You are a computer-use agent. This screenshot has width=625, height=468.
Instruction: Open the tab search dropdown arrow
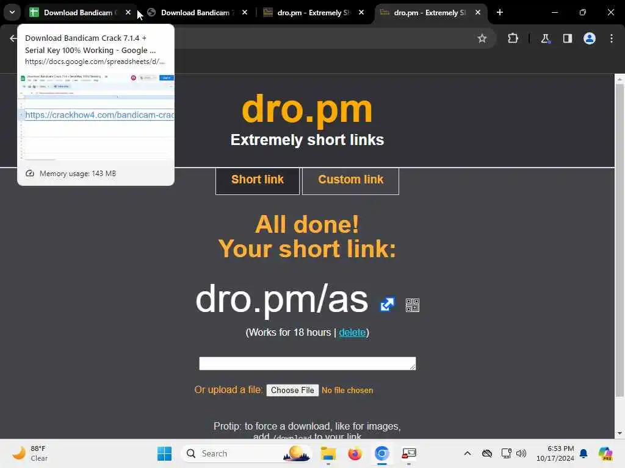tap(12, 12)
